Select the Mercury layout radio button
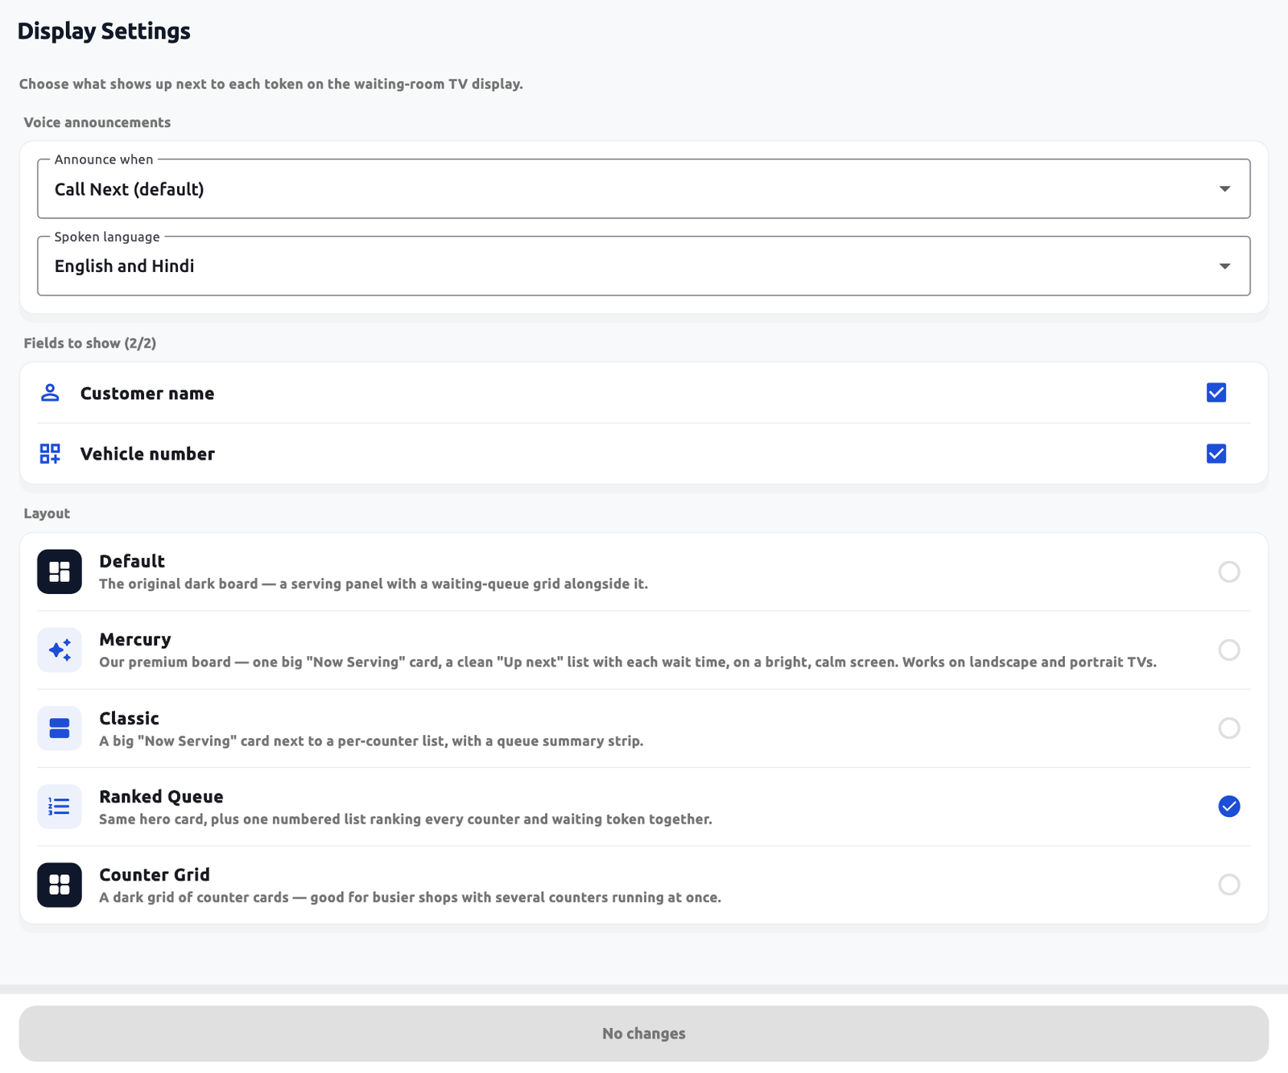This screenshot has width=1288, height=1073. 1229,650
